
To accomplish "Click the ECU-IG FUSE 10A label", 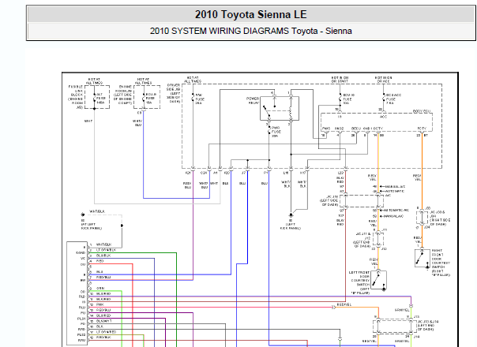I will click(x=348, y=99).
